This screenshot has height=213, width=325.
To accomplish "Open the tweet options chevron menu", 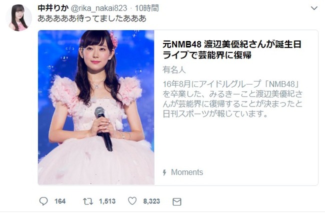I will 314,8.
